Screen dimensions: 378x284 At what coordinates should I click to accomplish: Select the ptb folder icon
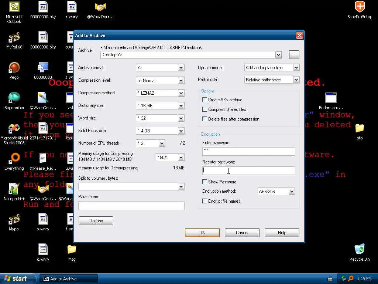point(360,128)
